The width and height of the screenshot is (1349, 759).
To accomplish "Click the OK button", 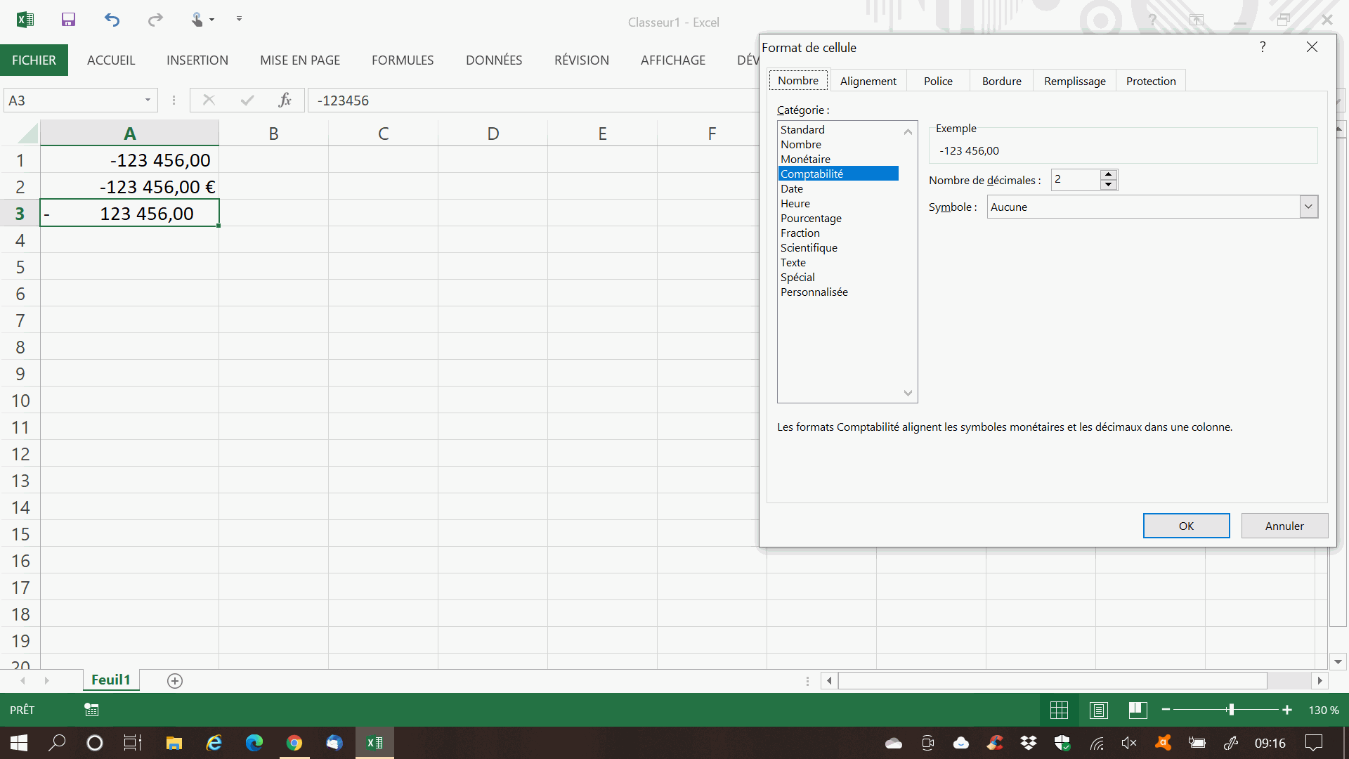I will [x=1186, y=526].
